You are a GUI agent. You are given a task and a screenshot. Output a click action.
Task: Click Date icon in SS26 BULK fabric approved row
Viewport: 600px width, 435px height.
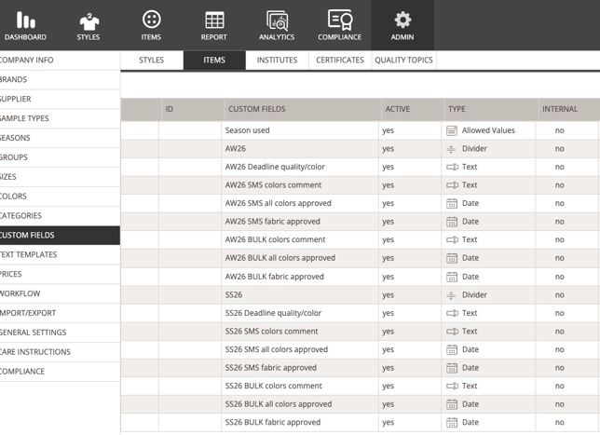coord(452,423)
